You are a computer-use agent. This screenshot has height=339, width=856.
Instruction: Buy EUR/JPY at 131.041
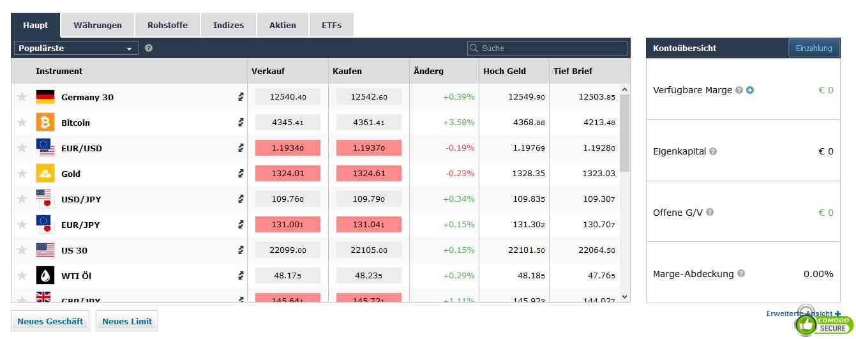(x=369, y=225)
